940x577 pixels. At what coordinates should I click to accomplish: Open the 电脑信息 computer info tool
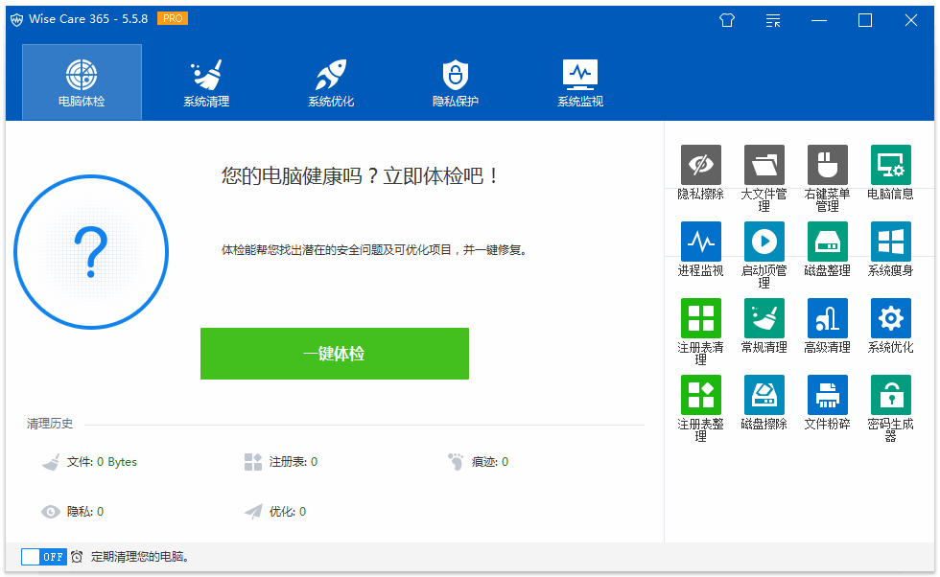click(x=890, y=166)
